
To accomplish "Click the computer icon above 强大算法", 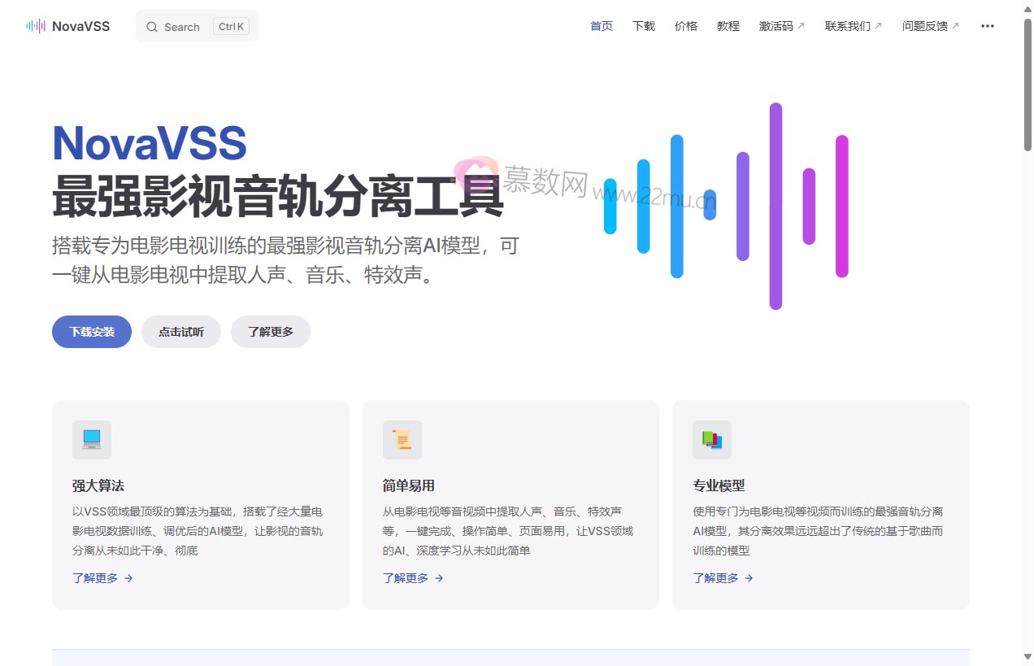I will click(x=92, y=439).
